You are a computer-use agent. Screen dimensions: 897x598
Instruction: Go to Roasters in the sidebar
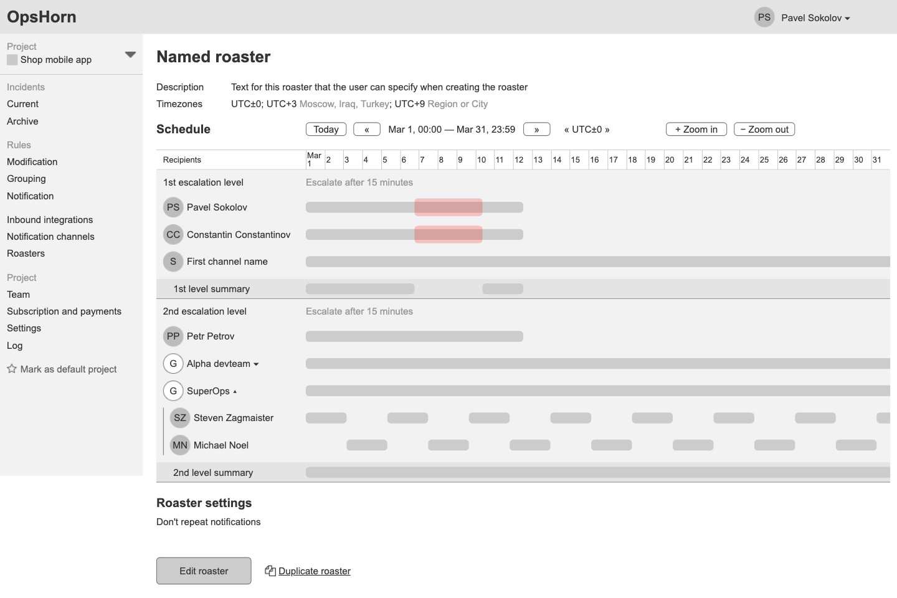click(26, 254)
